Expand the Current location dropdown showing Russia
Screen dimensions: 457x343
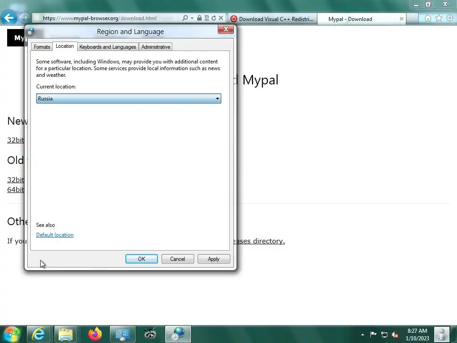coord(129,99)
